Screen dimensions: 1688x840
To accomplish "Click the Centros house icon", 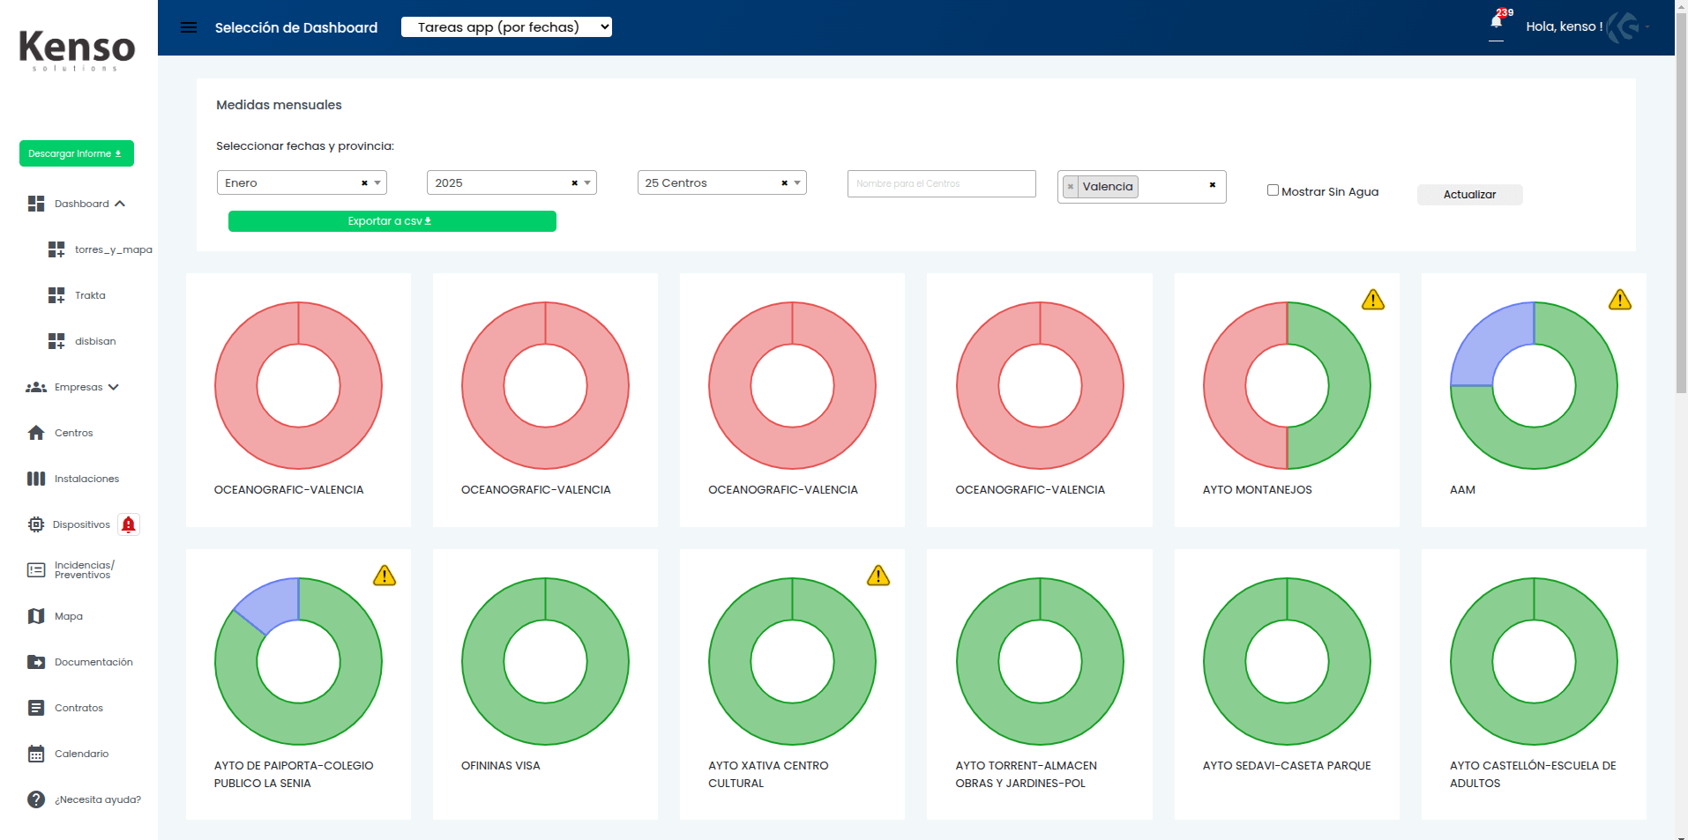I will coord(36,433).
